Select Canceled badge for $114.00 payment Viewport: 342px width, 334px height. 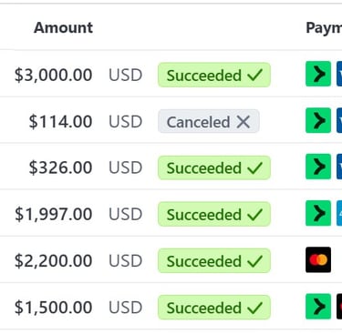coord(209,121)
